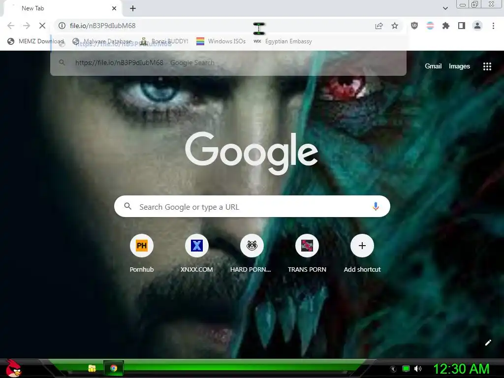Open the XNXX.COM shortcut tile
This screenshot has height=378, width=504.
[197, 246]
